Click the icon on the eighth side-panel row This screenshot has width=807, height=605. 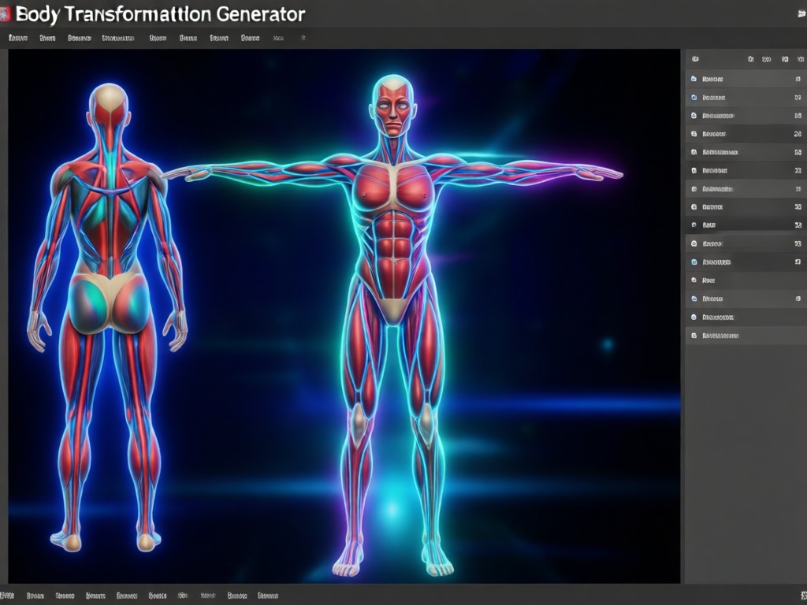(x=694, y=207)
